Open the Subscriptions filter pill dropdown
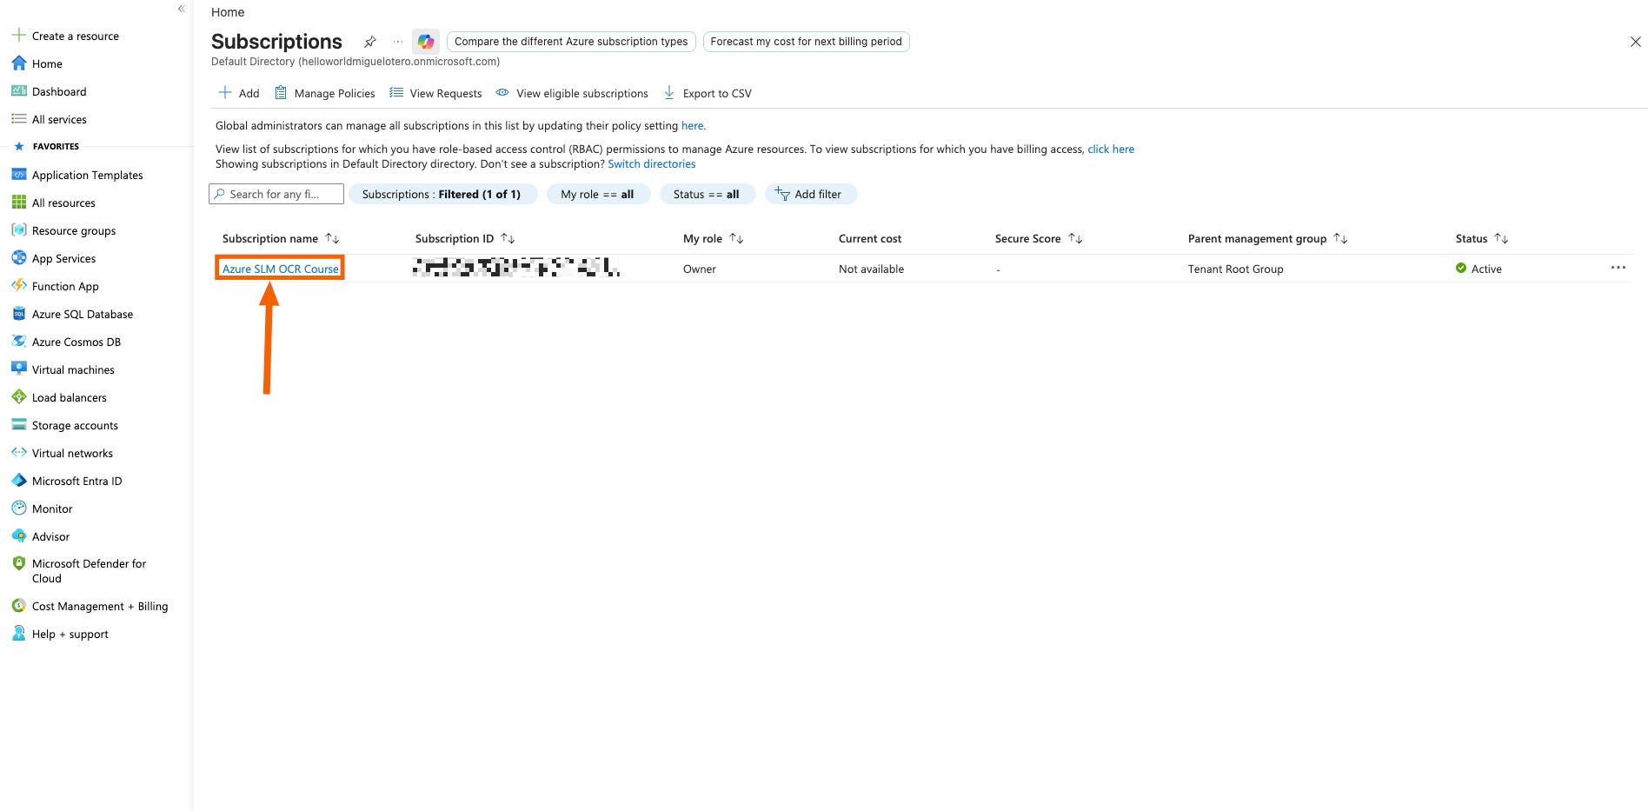The width and height of the screenshot is (1648, 811). (x=442, y=194)
